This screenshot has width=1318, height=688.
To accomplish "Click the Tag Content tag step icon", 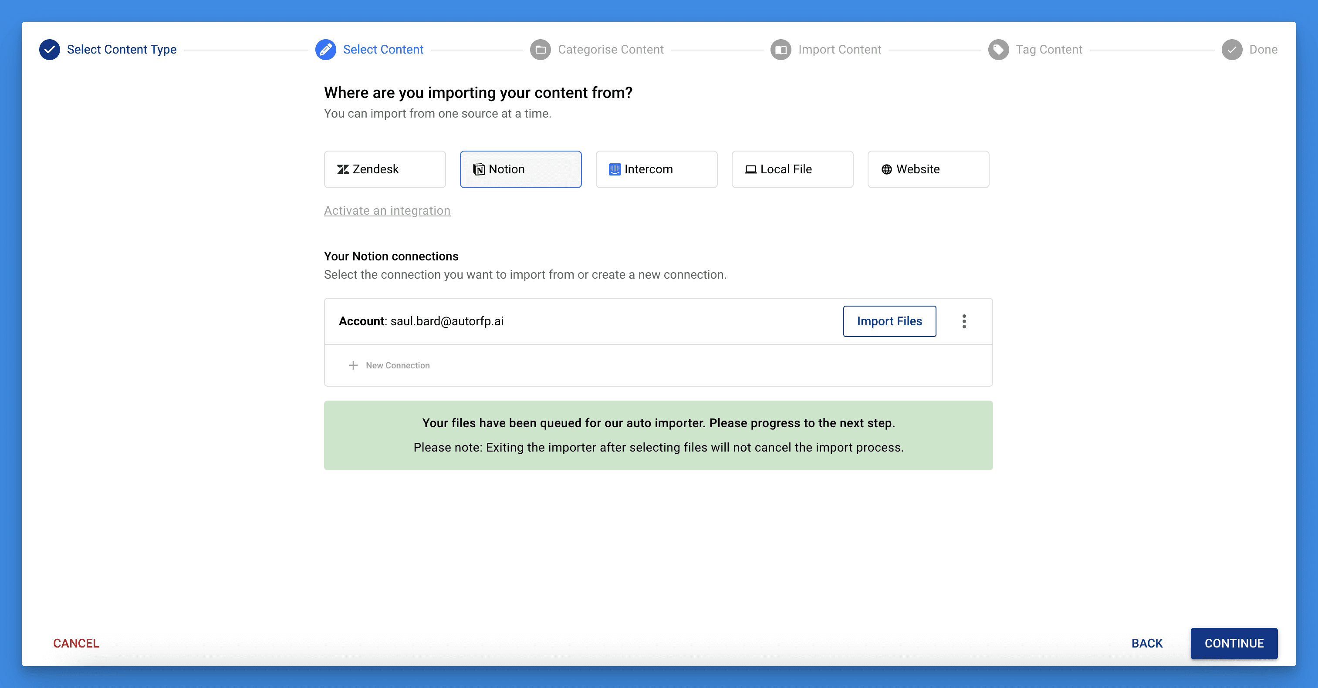I will click(x=998, y=50).
